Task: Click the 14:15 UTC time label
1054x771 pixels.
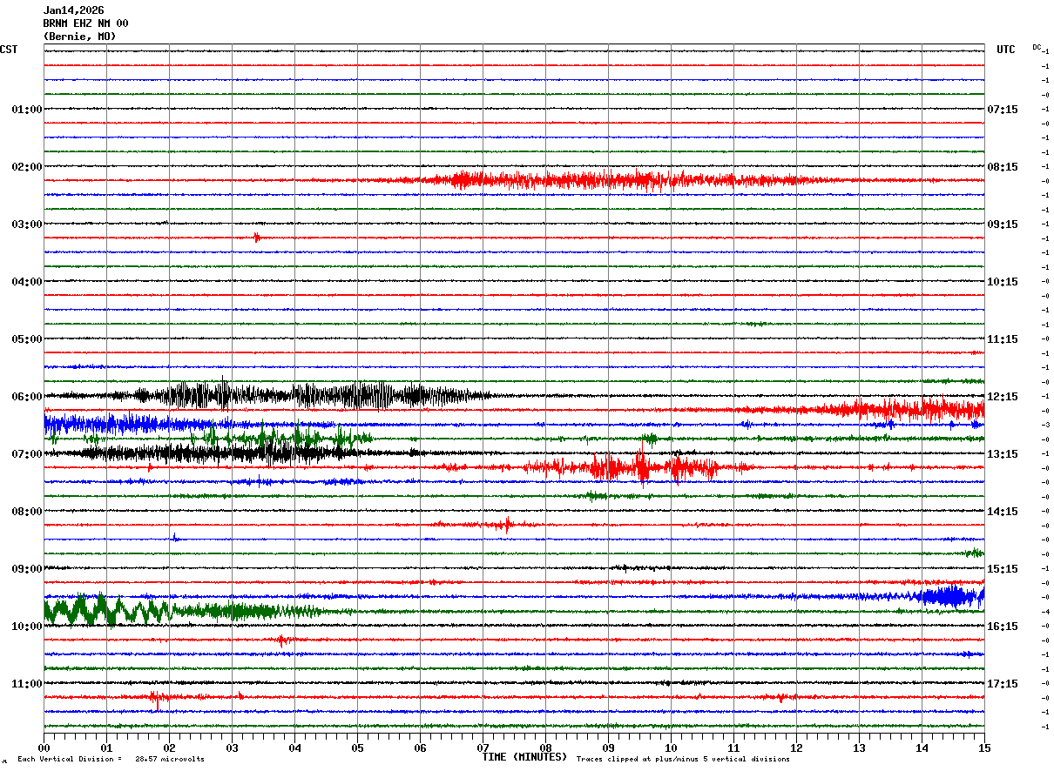Action: [1003, 512]
